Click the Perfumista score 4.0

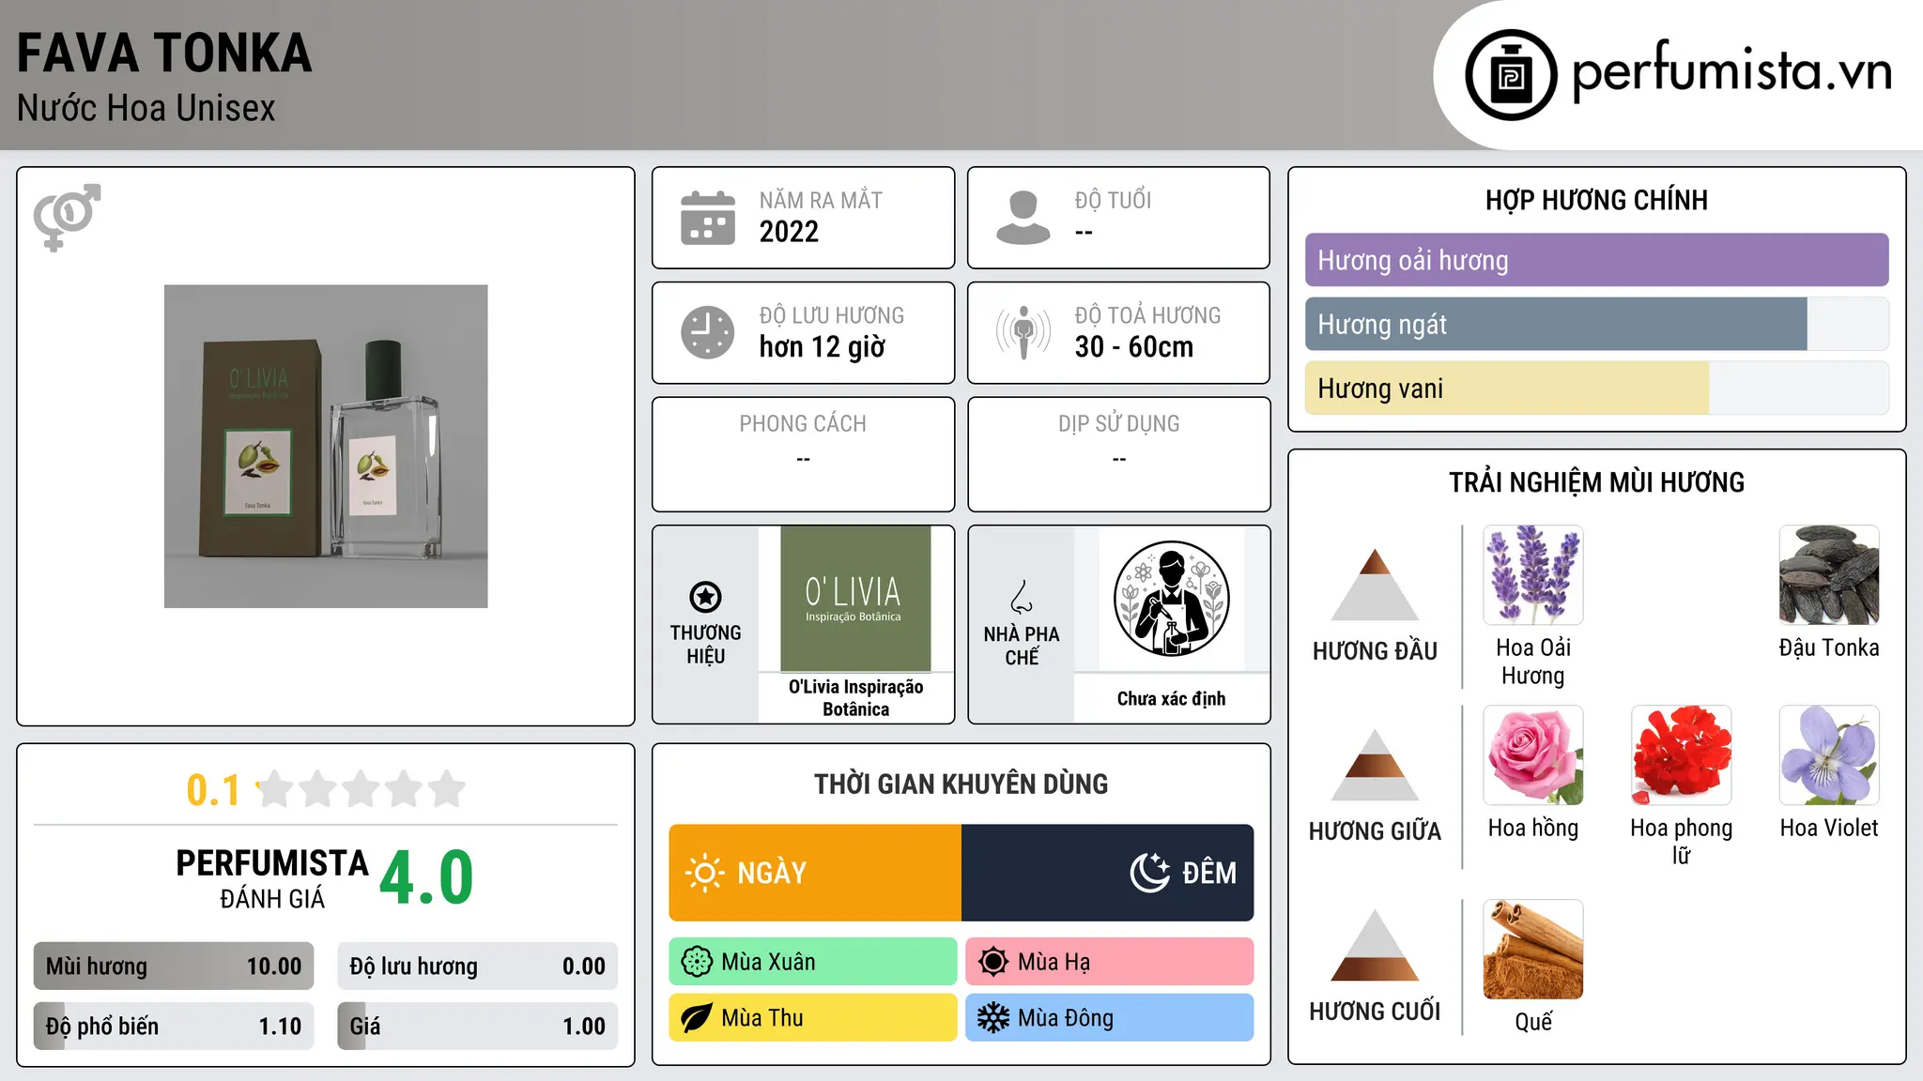(x=426, y=877)
